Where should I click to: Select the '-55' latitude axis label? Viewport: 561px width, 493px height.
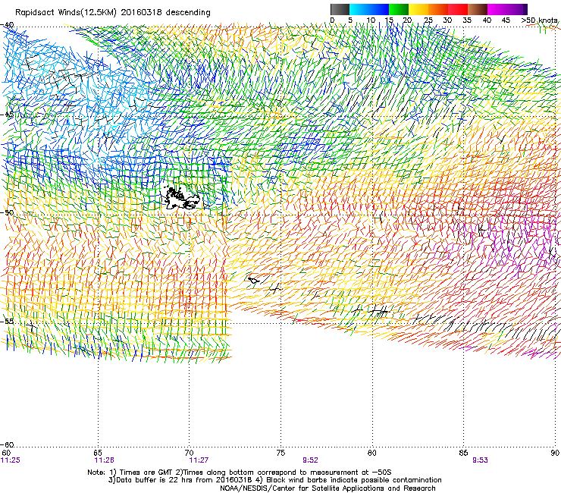tap(7, 321)
